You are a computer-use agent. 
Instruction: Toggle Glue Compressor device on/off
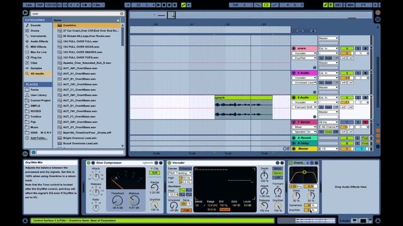click(89, 163)
